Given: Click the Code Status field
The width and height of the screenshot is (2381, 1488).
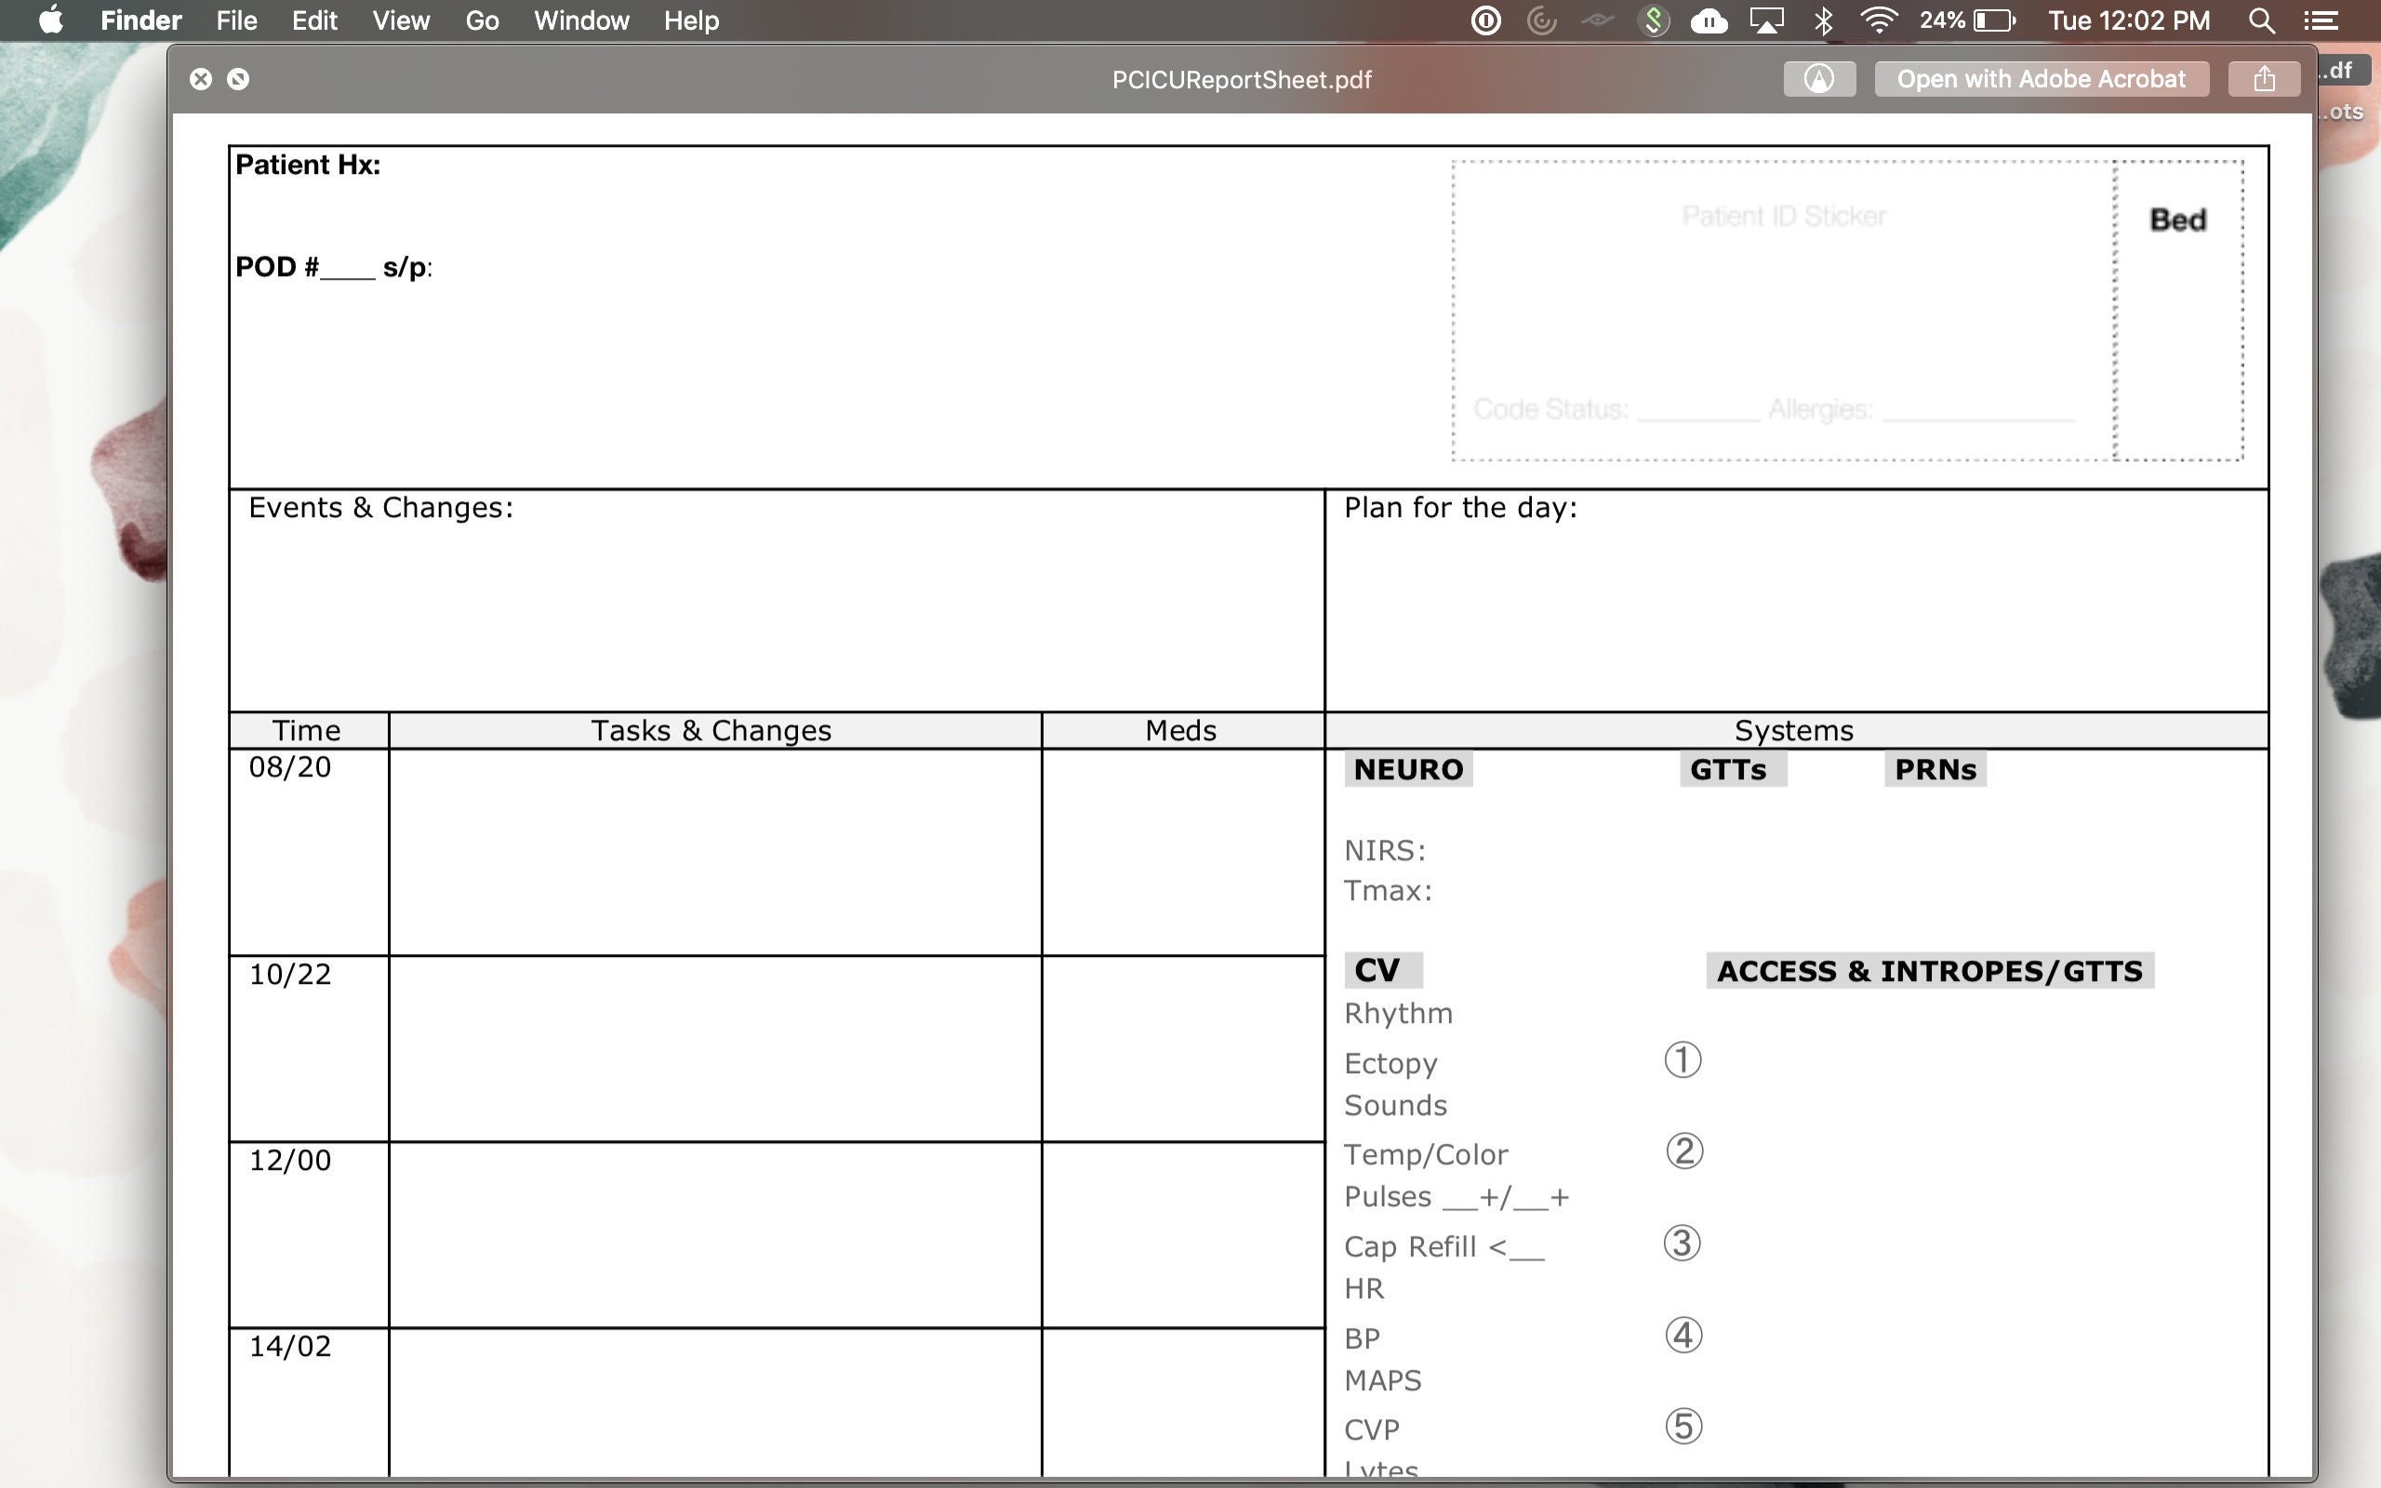Looking at the screenshot, I should pyautogui.click(x=1616, y=408).
